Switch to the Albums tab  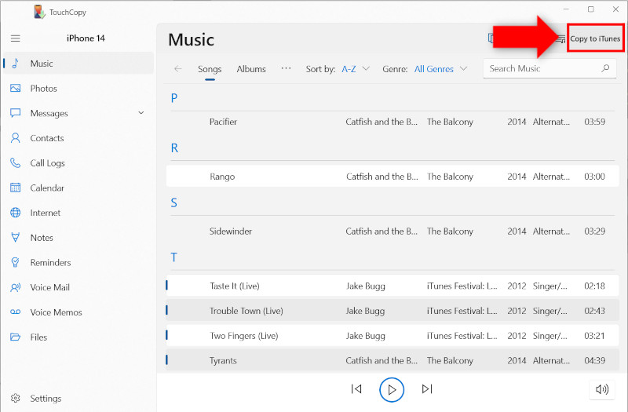[x=251, y=69]
